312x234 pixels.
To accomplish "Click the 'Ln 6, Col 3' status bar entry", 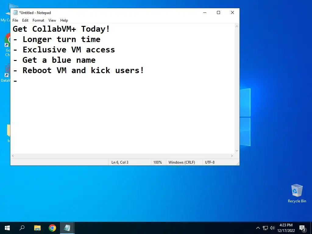I will pyautogui.click(x=120, y=162).
